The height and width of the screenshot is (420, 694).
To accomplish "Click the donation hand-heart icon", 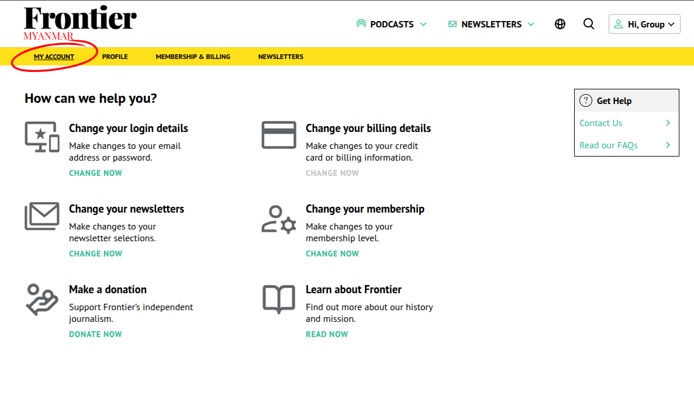I will [42, 299].
